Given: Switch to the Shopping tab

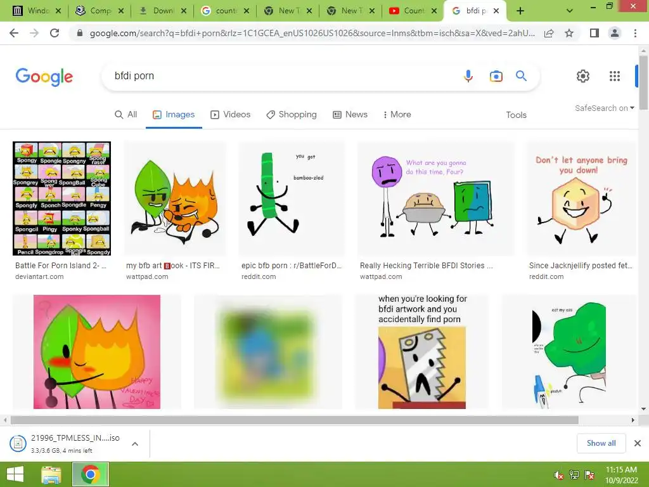Looking at the screenshot, I should (292, 115).
